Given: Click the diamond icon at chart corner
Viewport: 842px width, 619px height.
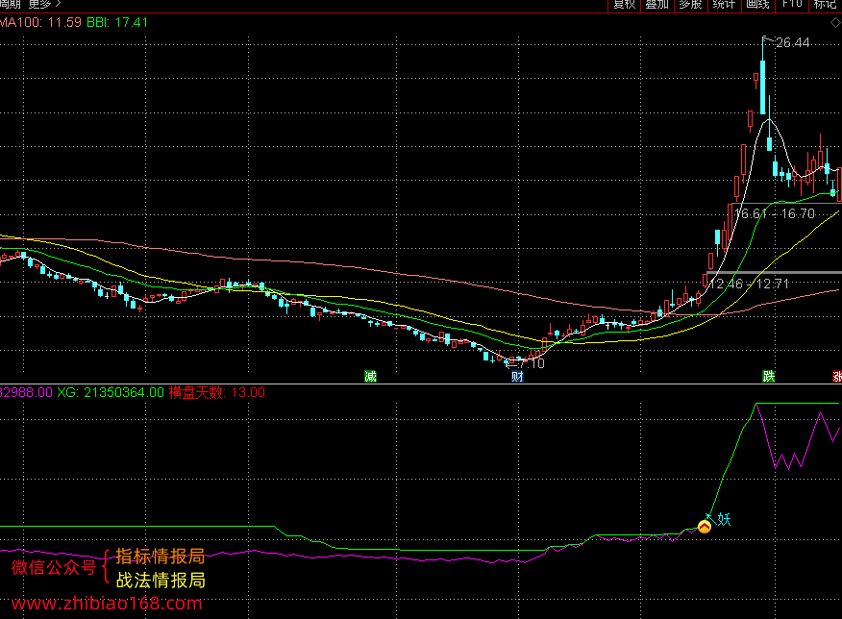Looking at the screenshot, I should click(x=835, y=22).
